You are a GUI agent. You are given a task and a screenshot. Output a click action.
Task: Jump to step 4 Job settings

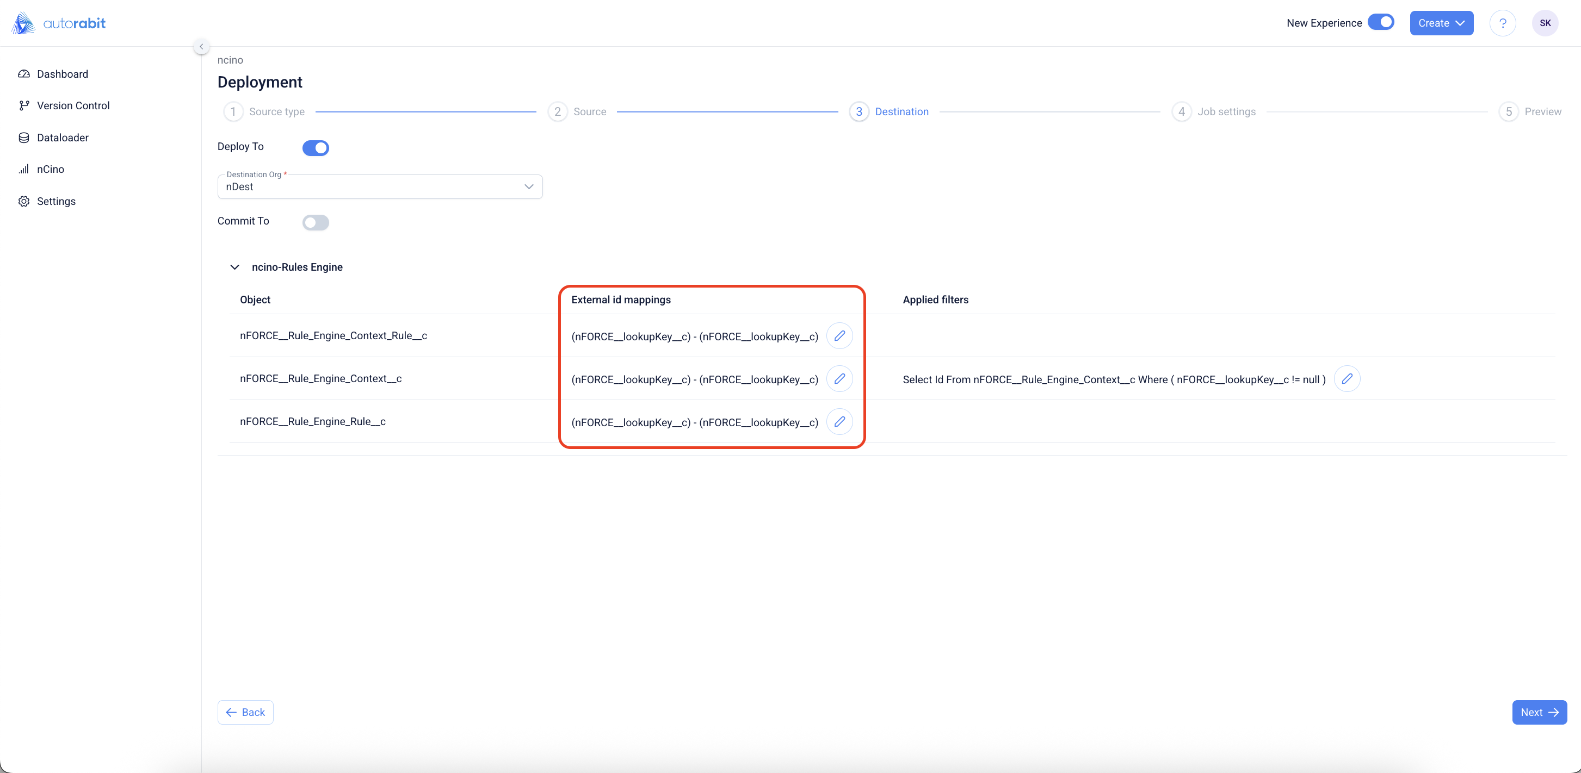coord(1214,111)
